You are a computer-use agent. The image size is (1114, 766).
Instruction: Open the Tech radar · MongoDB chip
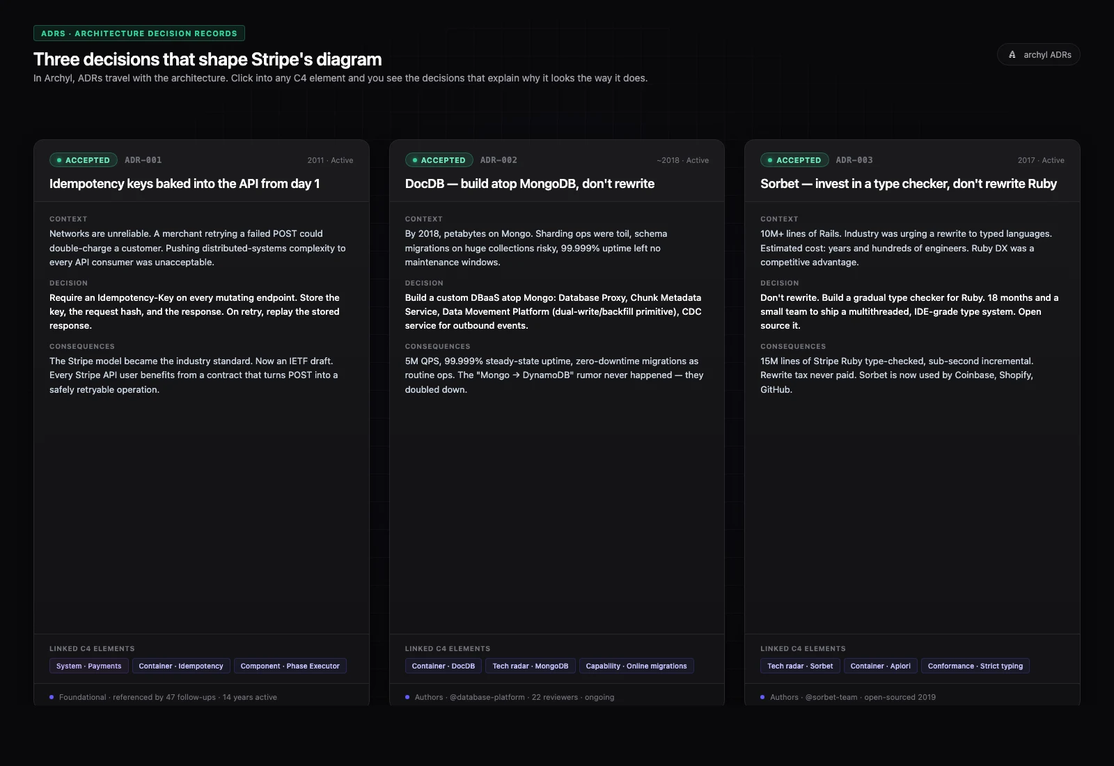[x=531, y=666]
